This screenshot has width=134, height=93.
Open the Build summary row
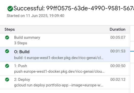[65, 40]
